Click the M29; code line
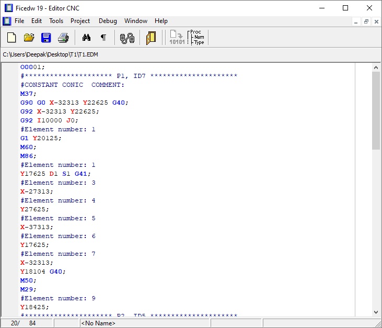 pyautogui.click(x=28, y=289)
